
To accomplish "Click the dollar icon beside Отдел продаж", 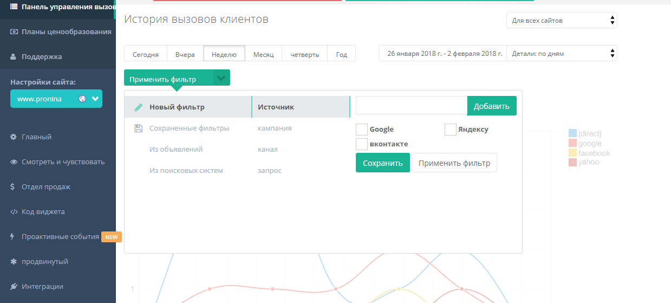I will 12,187.
